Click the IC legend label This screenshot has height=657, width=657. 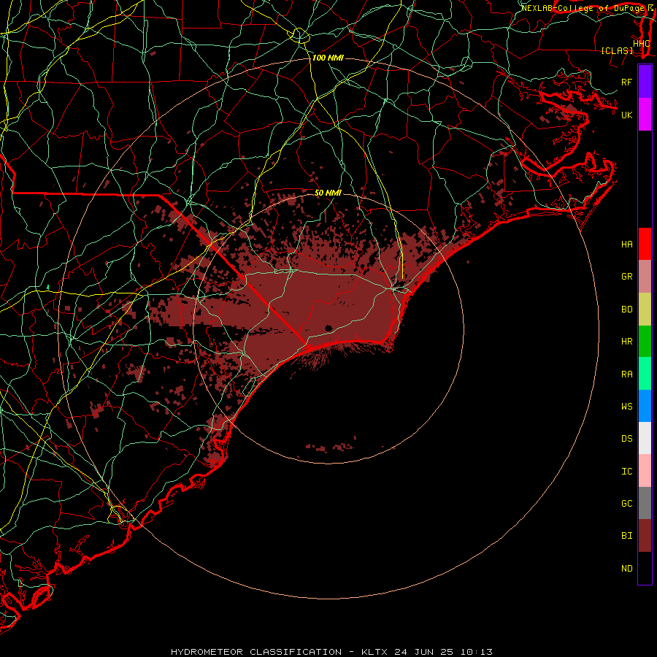pyautogui.click(x=626, y=472)
